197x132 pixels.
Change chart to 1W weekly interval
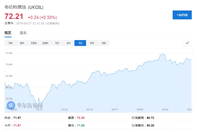(92, 43)
